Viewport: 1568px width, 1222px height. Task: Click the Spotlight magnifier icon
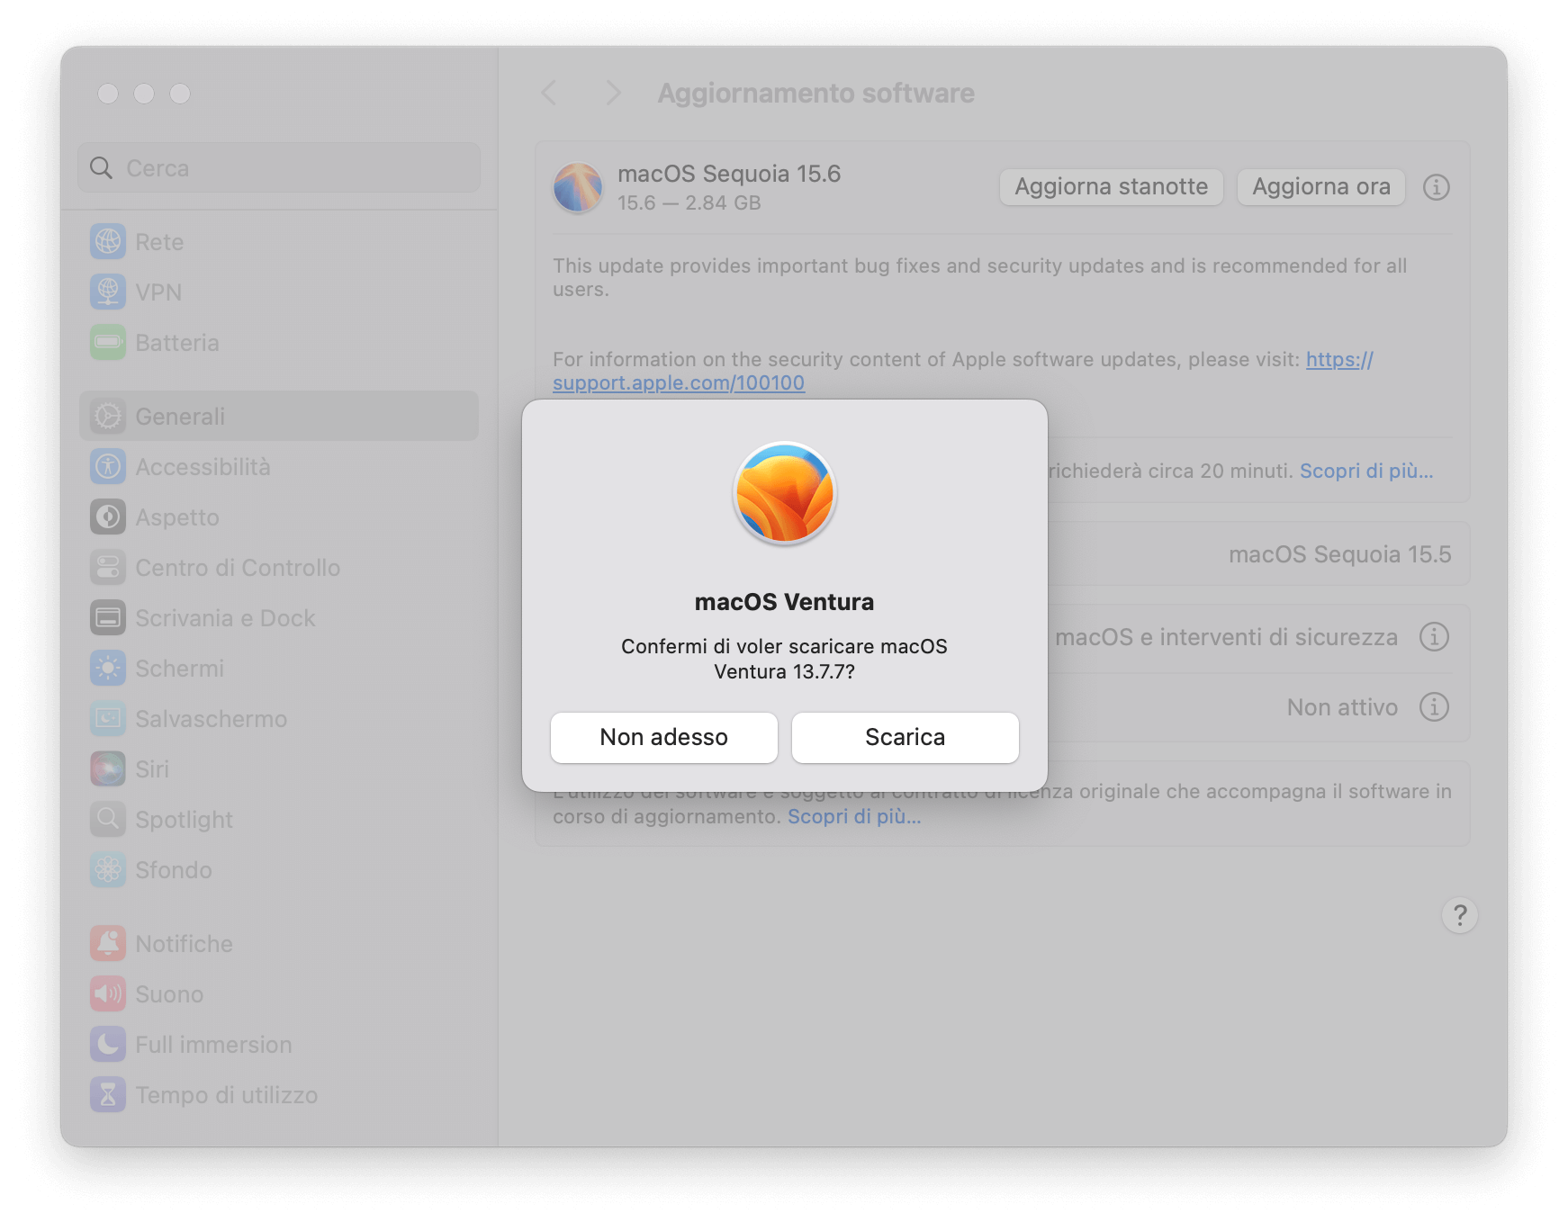(108, 820)
